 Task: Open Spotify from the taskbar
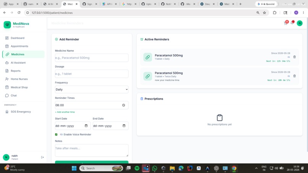(x=137, y=168)
